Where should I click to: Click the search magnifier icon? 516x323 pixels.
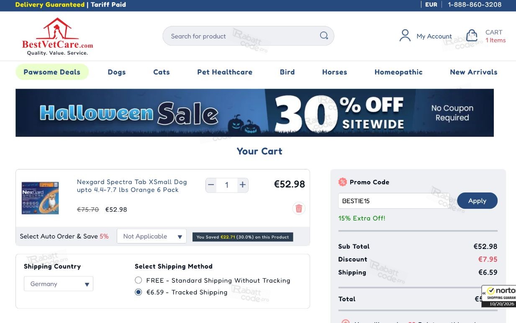(324, 36)
